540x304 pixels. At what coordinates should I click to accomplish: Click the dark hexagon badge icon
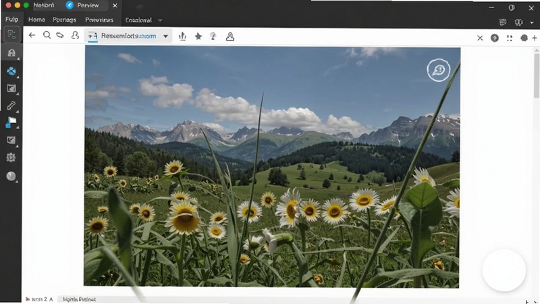[524, 38]
